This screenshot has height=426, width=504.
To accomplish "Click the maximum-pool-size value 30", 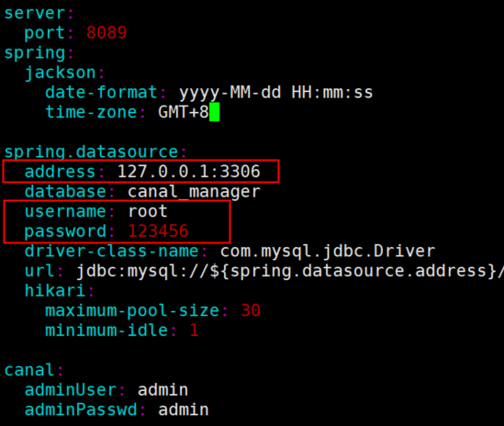I will [x=251, y=310].
